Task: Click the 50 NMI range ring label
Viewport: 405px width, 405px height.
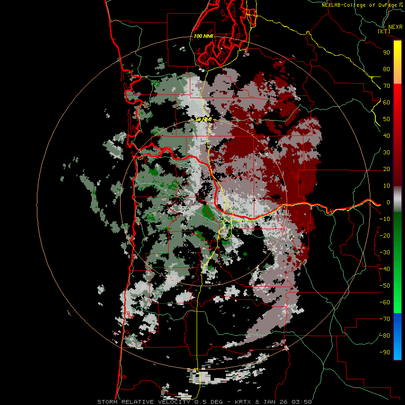Action: [203, 119]
